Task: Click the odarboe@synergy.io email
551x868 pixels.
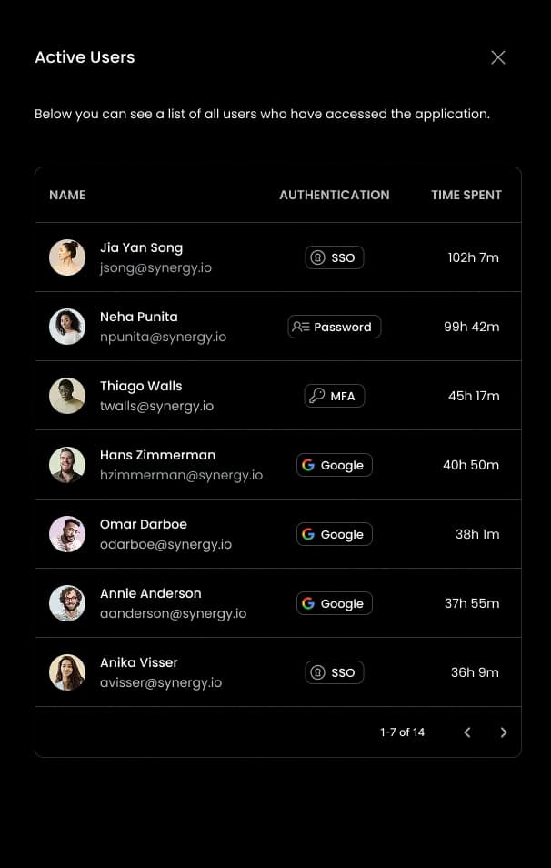Action: [165, 544]
